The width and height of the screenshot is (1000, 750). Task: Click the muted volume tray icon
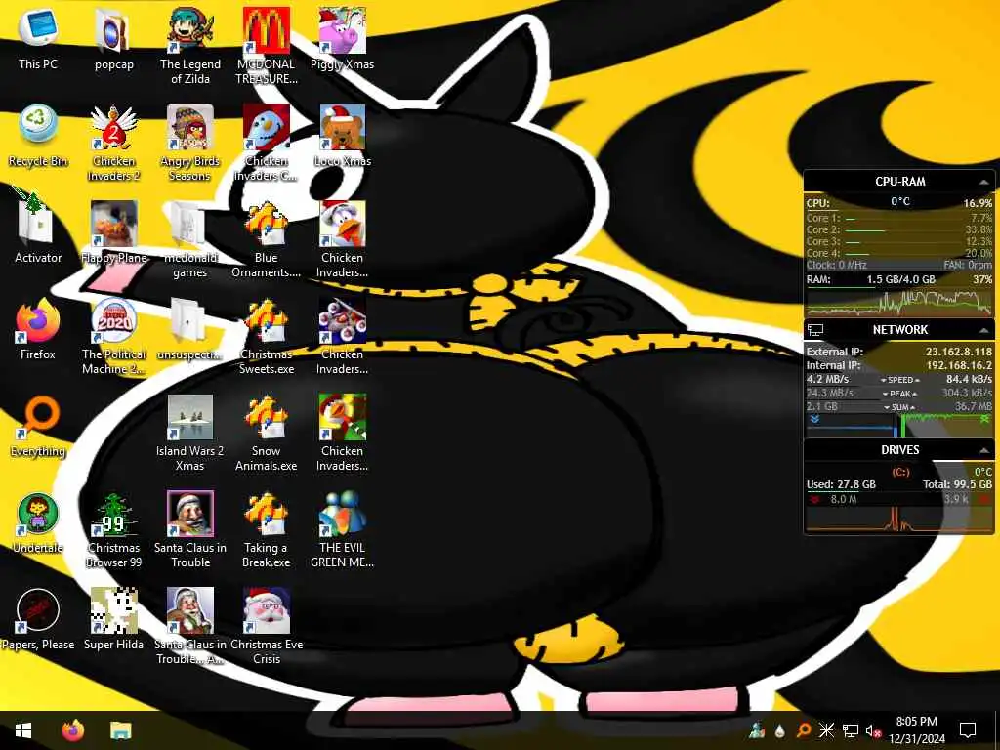(873, 730)
